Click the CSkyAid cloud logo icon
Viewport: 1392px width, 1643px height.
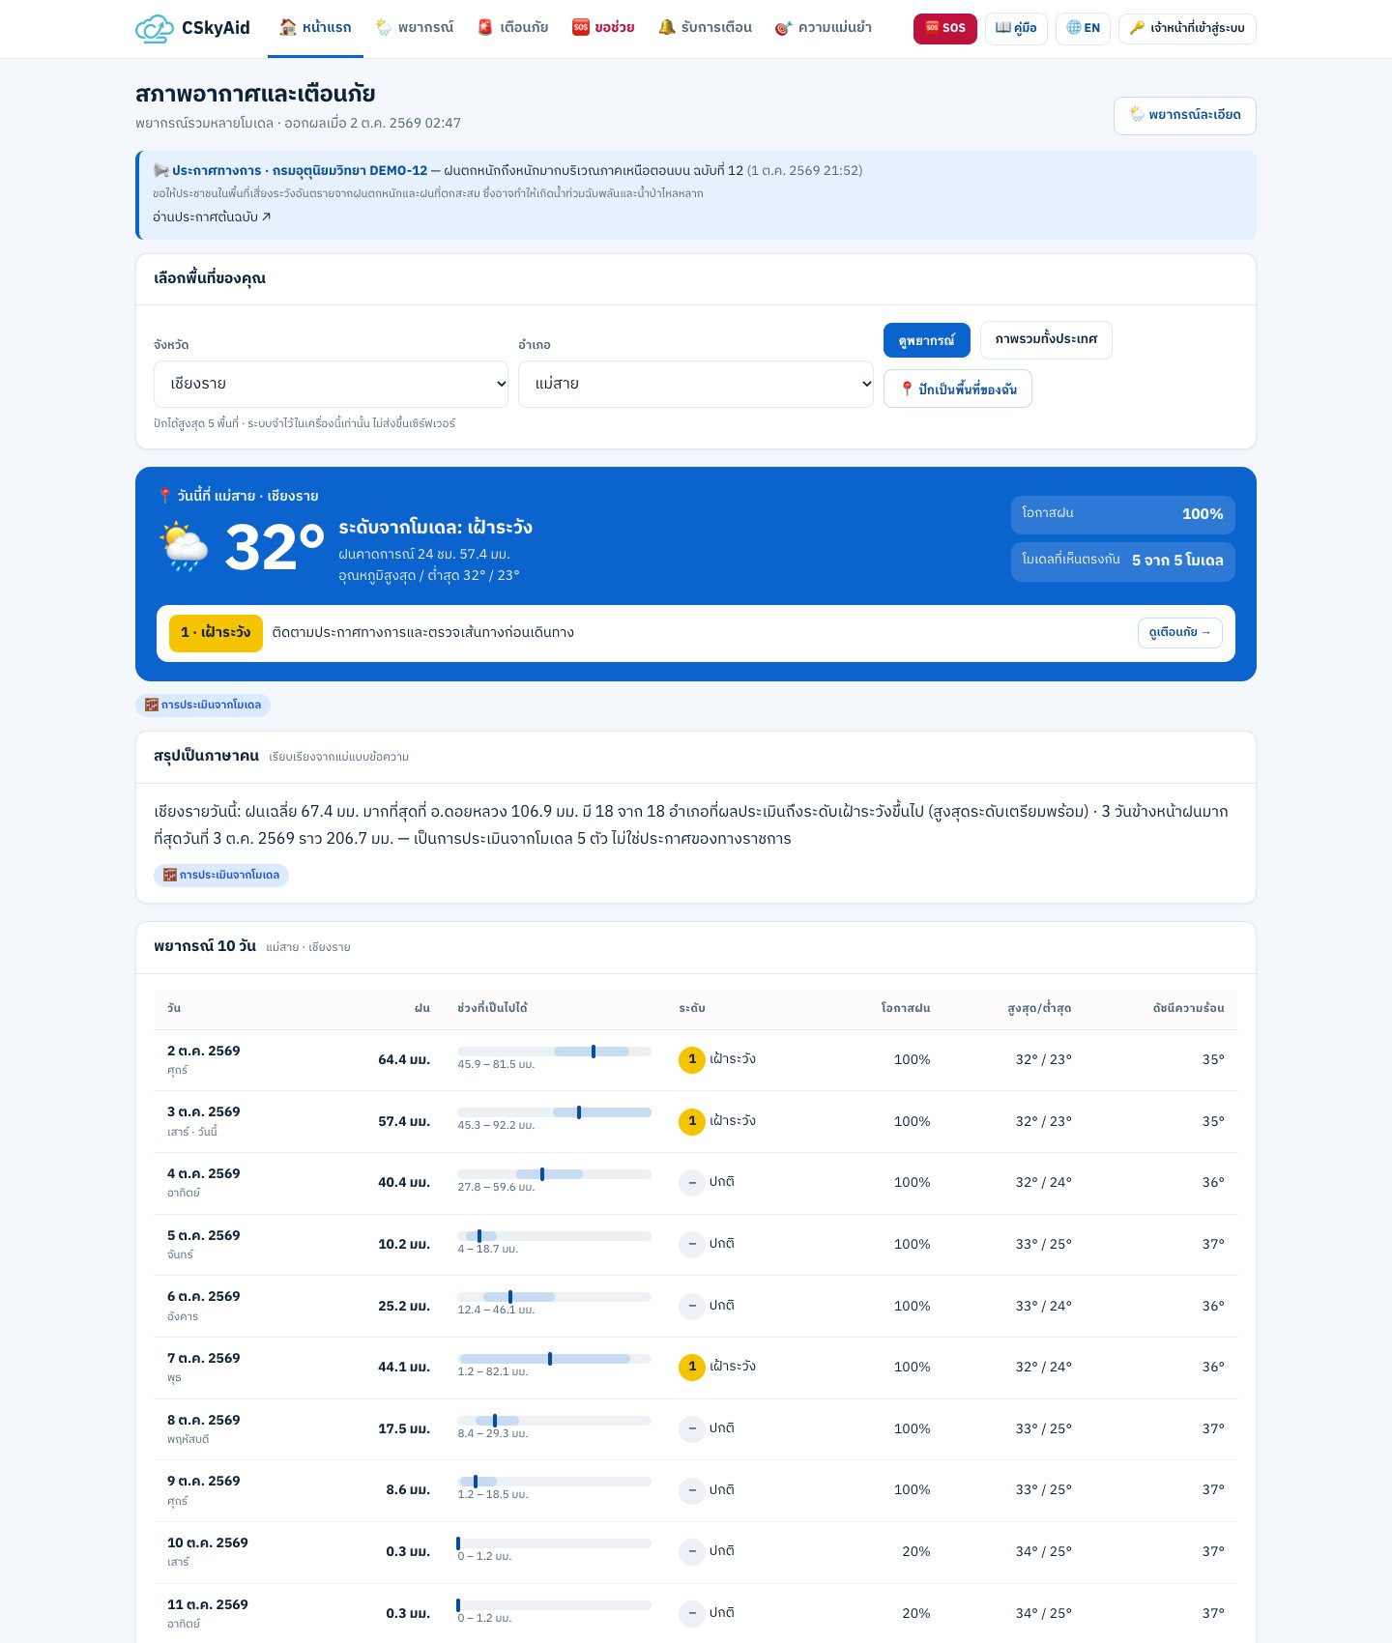(x=155, y=28)
